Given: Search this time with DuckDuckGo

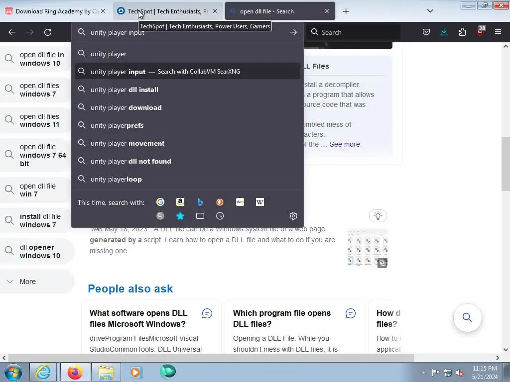Looking at the screenshot, I should pyautogui.click(x=220, y=202).
